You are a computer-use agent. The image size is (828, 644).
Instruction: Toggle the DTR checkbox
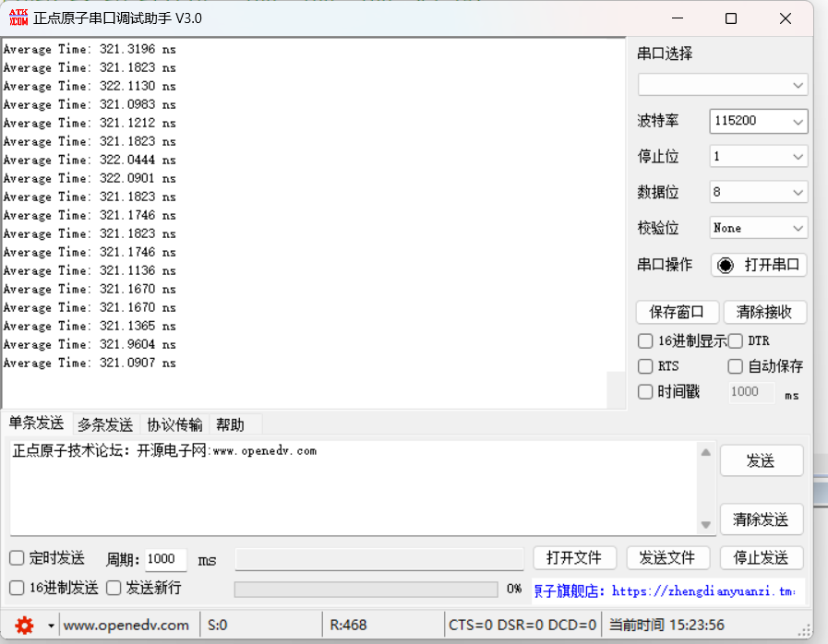pyautogui.click(x=735, y=341)
